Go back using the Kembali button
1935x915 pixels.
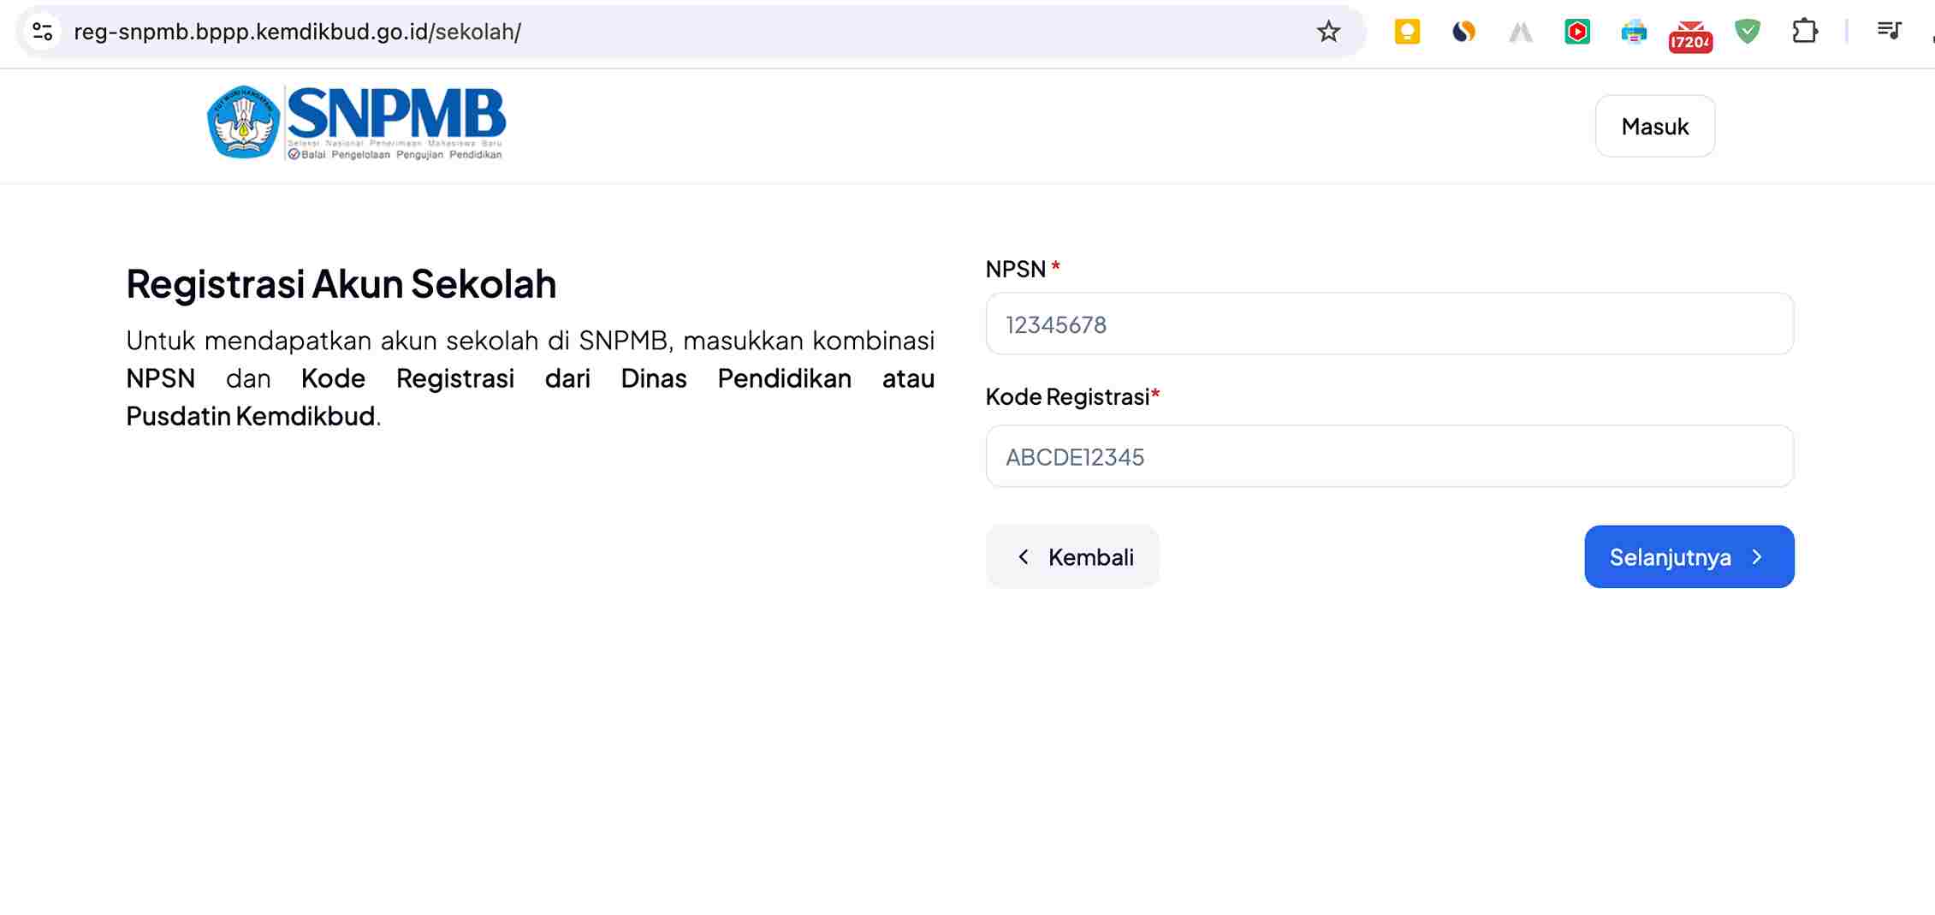1072,556
